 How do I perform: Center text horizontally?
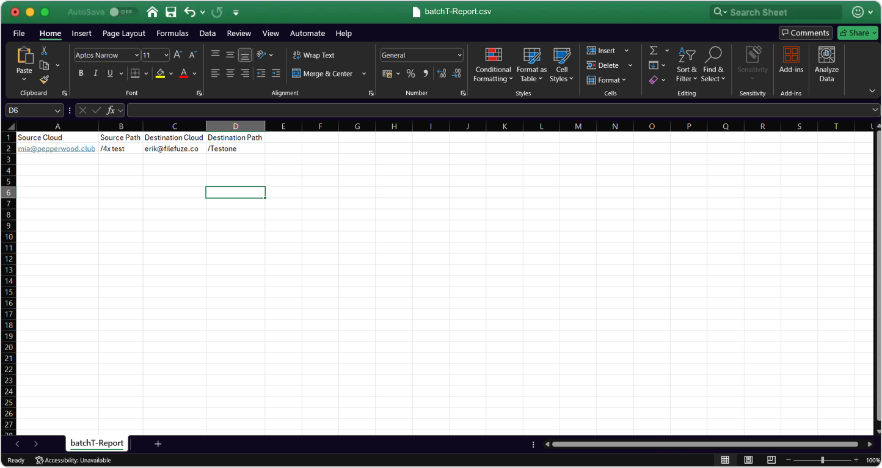(x=230, y=73)
